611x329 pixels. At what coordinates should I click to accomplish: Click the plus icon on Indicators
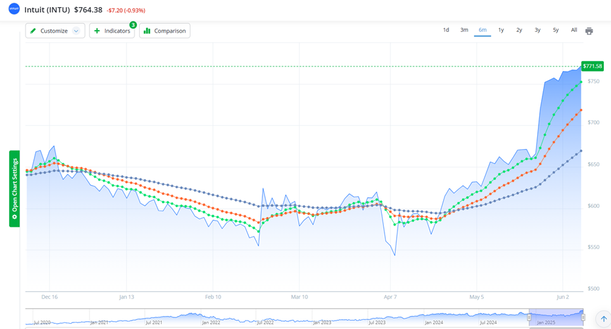[x=97, y=31]
